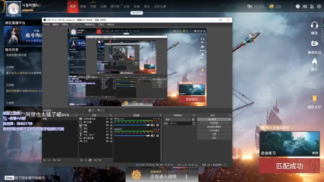The width and height of the screenshot is (324, 182).
Task: Open the game help question mark icon
Action: pyautogui.click(x=298, y=6)
